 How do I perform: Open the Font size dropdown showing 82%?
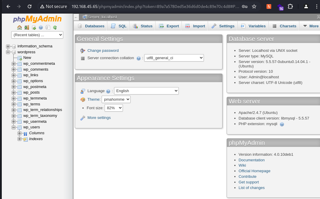click(x=114, y=108)
